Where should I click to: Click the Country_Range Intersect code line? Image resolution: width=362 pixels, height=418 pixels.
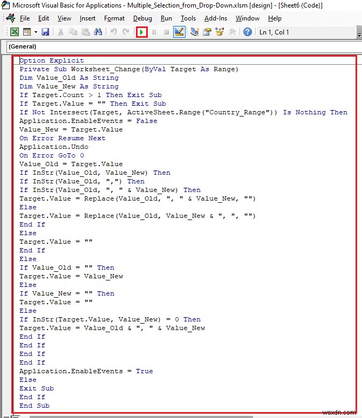pos(183,112)
